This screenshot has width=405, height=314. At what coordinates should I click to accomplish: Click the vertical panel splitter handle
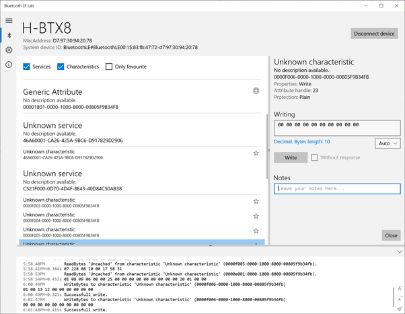click(x=268, y=150)
